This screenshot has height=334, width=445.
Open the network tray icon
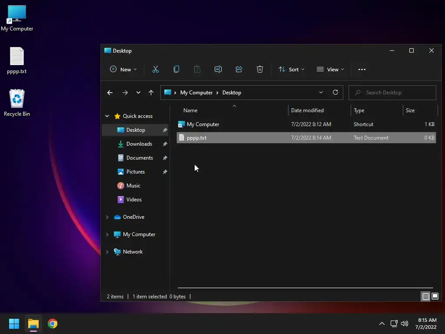tap(394, 324)
